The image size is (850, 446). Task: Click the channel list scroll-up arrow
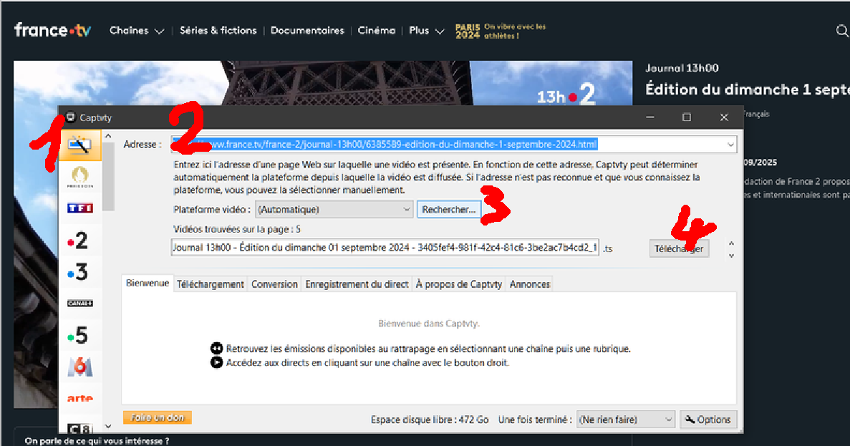pos(108,136)
